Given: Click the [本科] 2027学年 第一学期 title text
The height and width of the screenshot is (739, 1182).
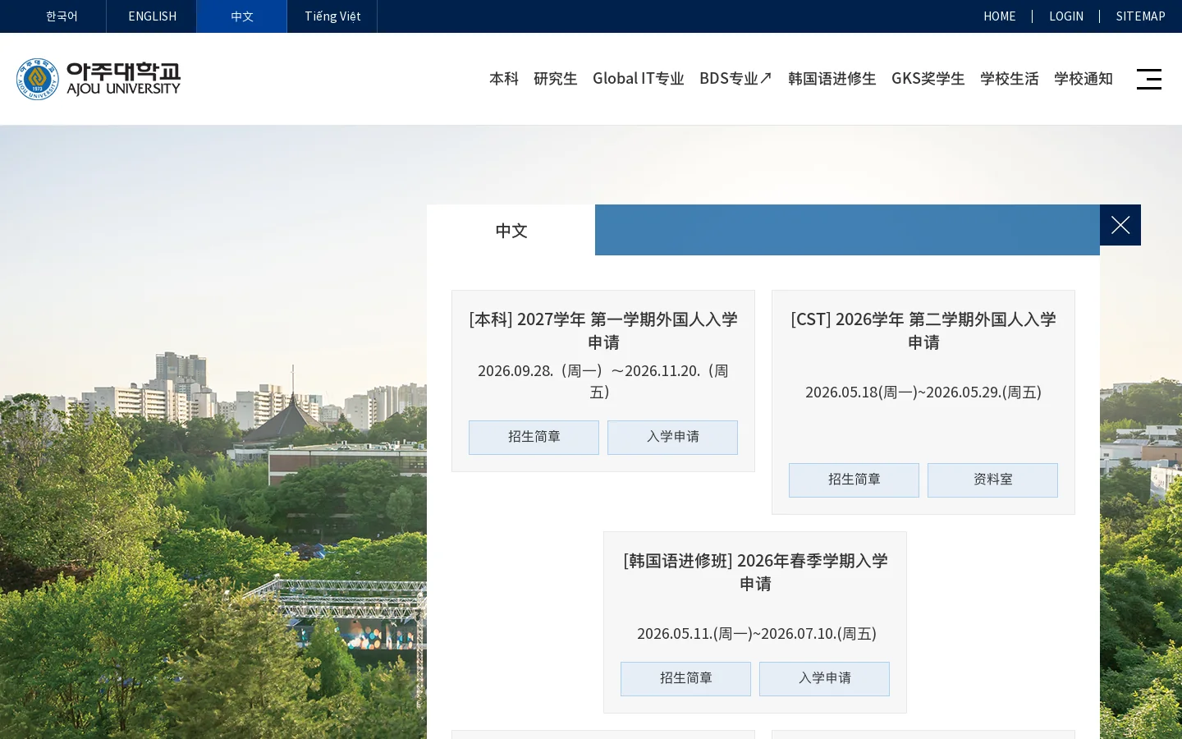Looking at the screenshot, I should coord(603,330).
